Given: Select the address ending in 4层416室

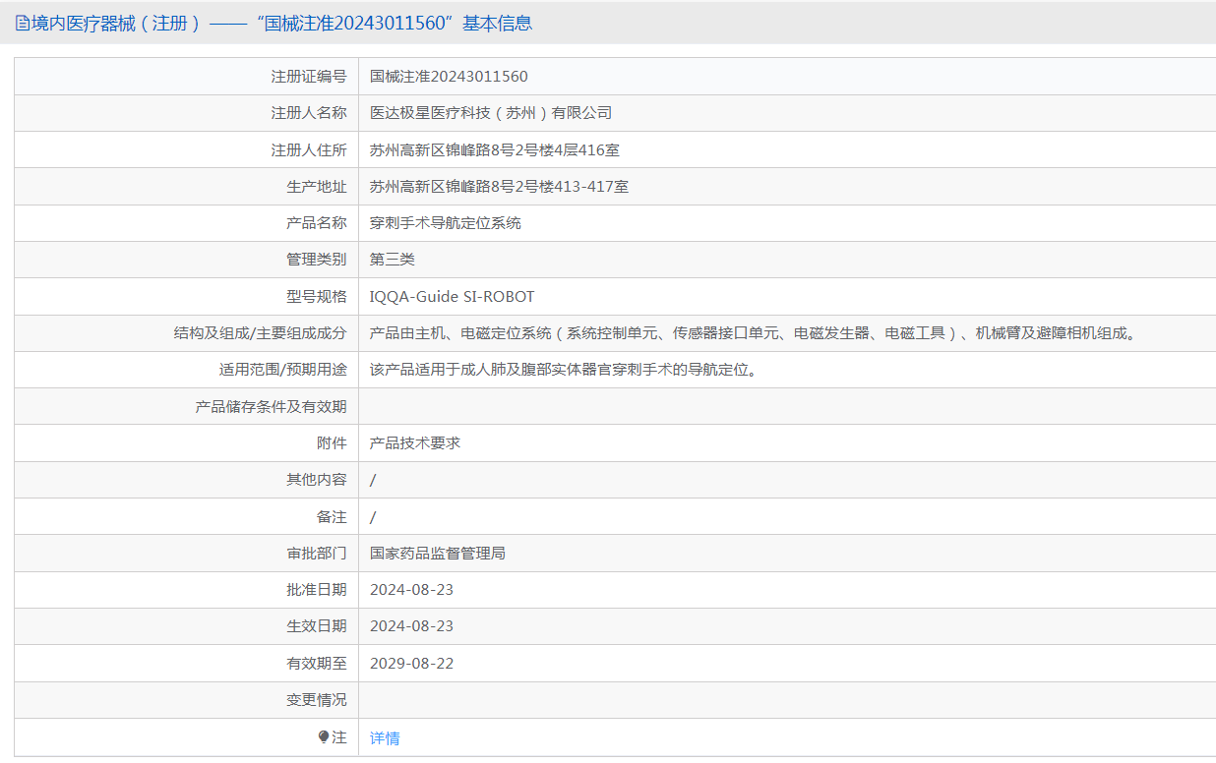Looking at the screenshot, I should click(x=494, y=149).
